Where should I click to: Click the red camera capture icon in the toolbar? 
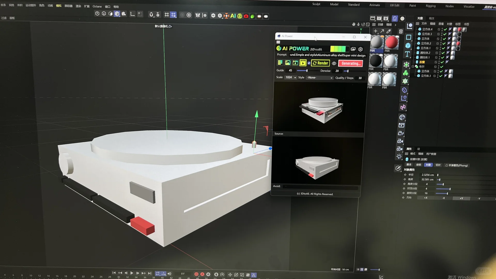246,16
